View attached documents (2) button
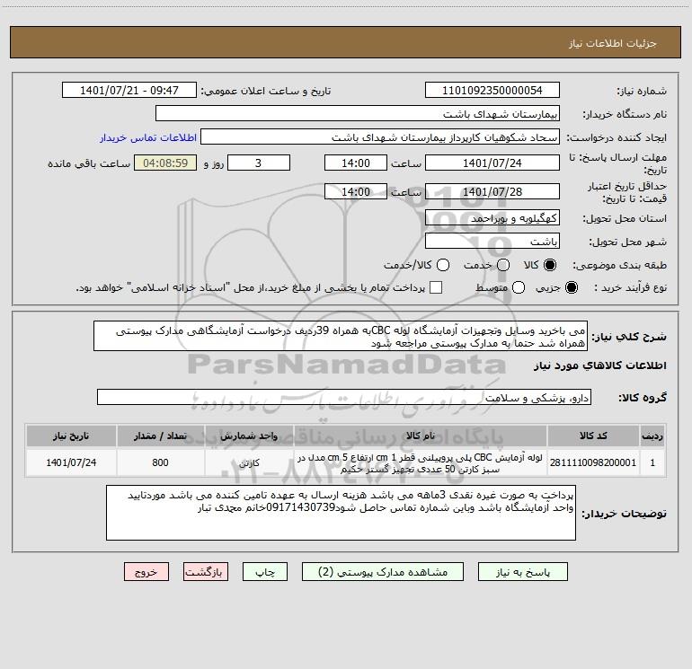This screenshot has width=692, height=669. pyautogui.click(x=383, y=572)
